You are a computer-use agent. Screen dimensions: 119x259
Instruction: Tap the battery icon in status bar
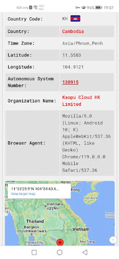tap(99, 7)
